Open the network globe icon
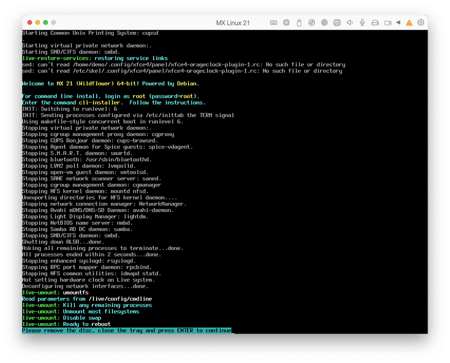This screenshot has width=450, height=363. pyautogui.click(x=325, y=22)
